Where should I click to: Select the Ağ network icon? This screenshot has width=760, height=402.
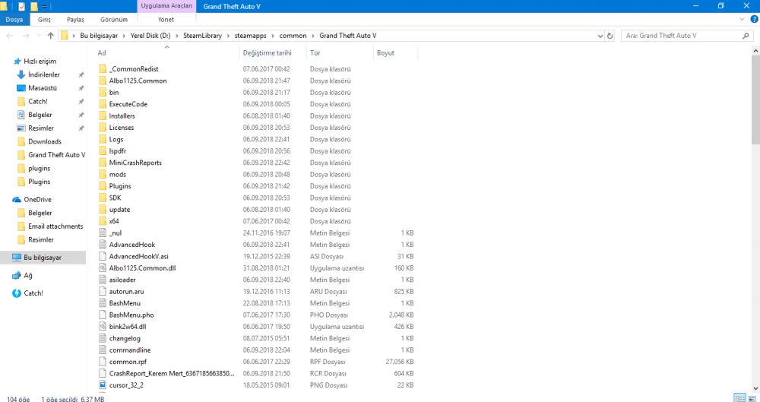pos(17,275)
